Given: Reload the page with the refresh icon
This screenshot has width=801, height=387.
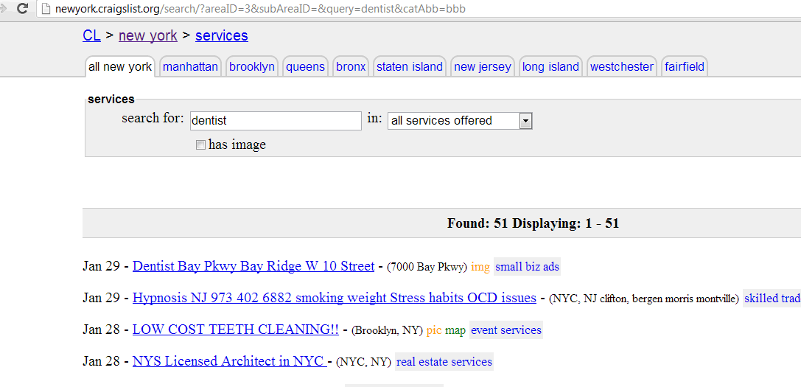Looking at the screenshot, I should [x=23, y=9].
